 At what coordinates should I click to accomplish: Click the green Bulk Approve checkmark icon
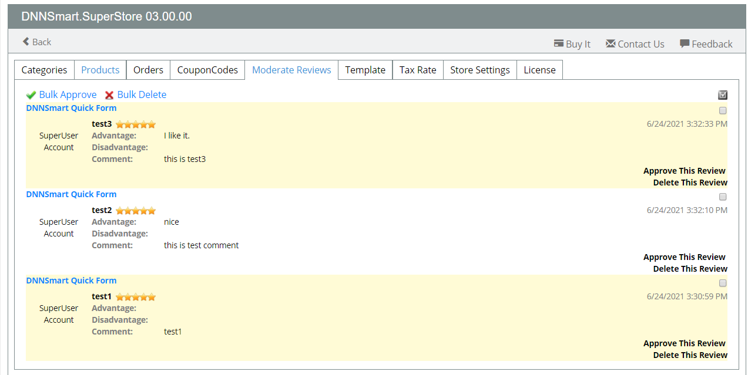pos(31,95)
